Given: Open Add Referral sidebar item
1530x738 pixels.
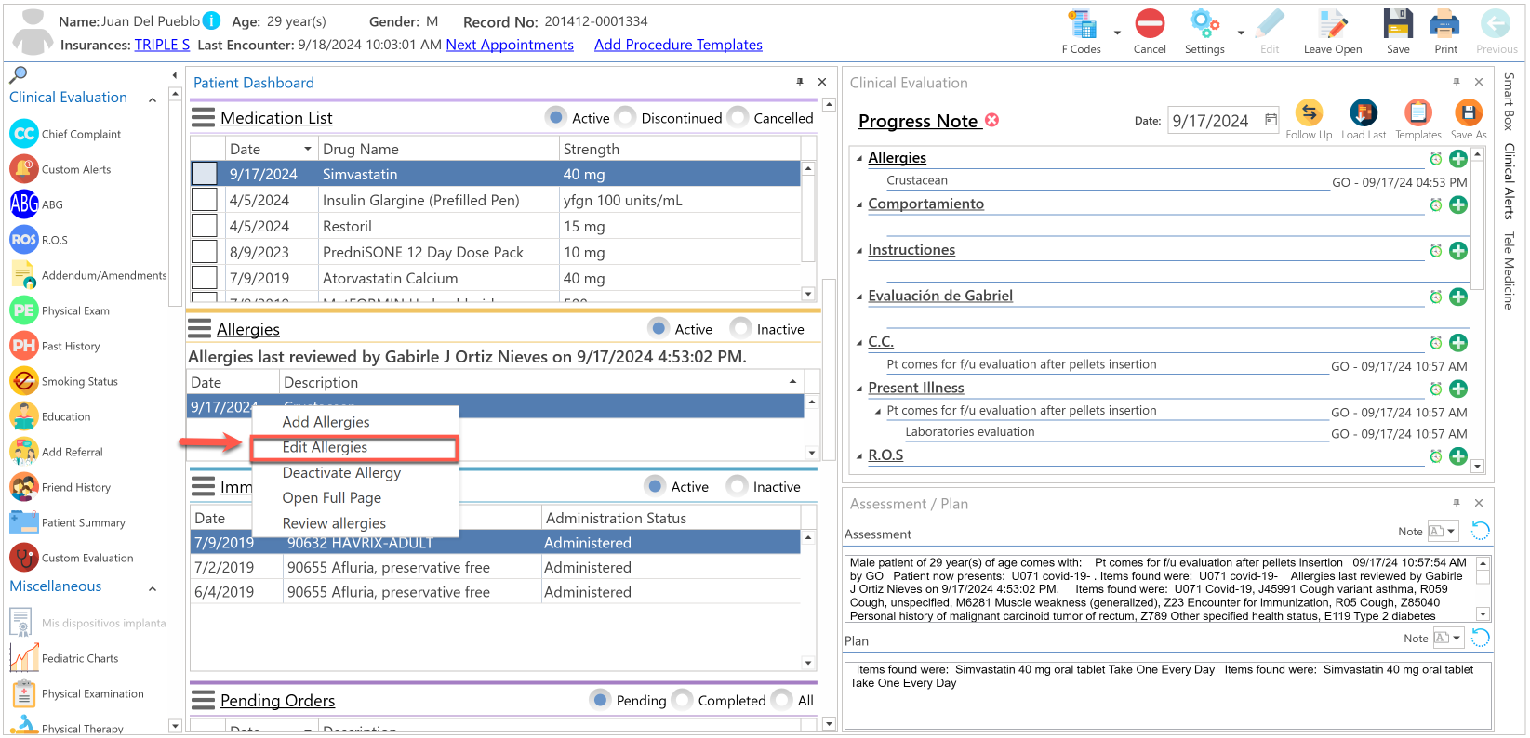Looking at the screenshot, I should point(58,452).
